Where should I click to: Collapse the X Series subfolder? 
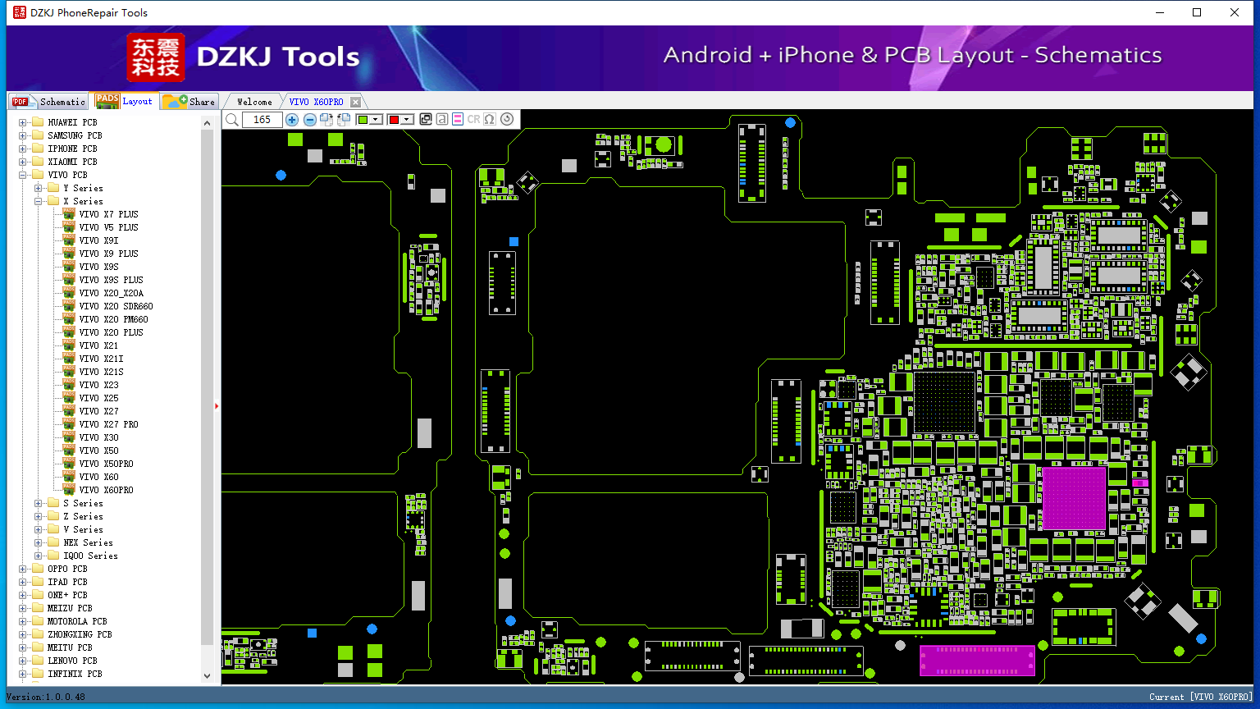(38, 201)
